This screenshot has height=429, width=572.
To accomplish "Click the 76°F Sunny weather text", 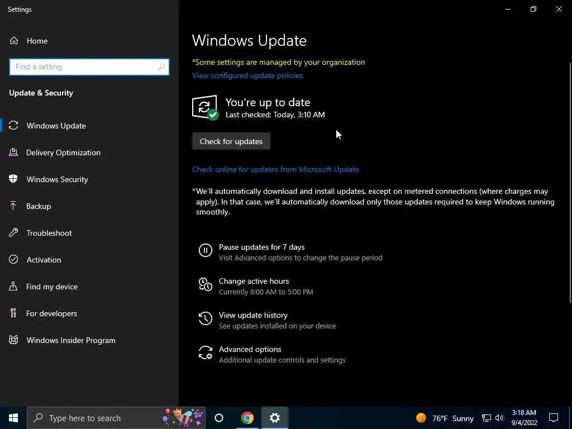I will (452, 418).
